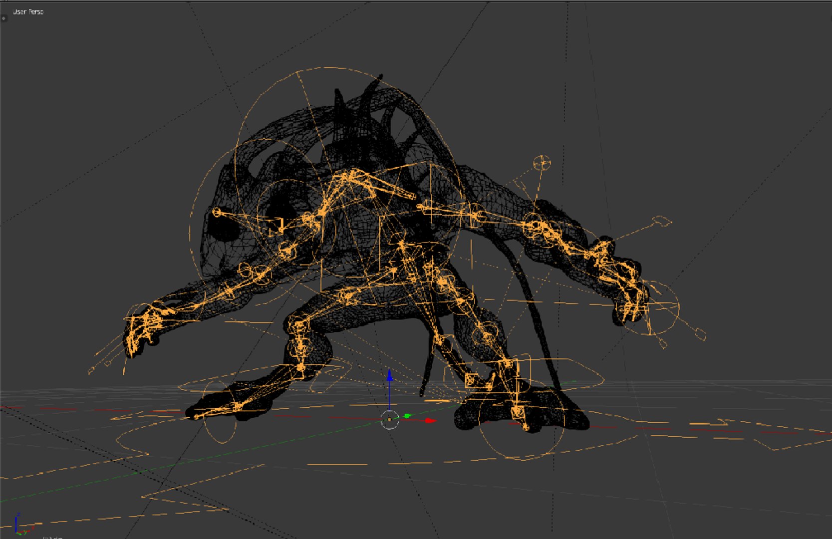Click the green Y-axis manipulator handle
The height and width of the screenshot is (539, 832).
click(x=407, y=415)
